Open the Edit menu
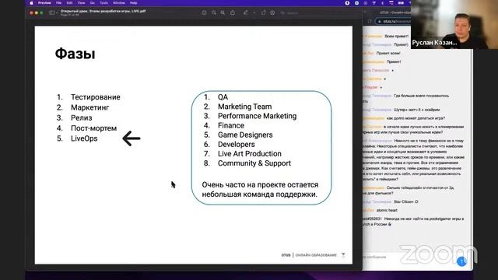 click(69, 3)
